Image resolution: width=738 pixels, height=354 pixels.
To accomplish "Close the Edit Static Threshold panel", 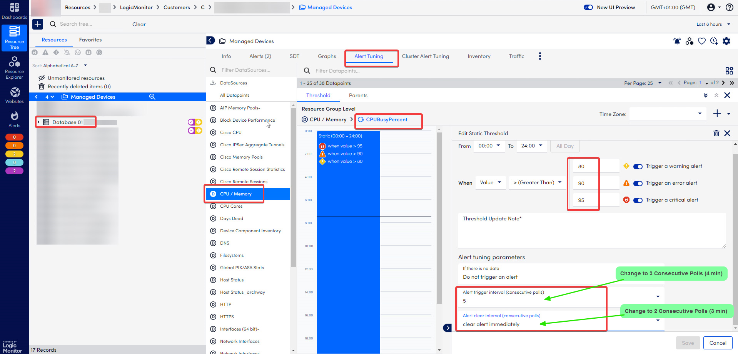I will tap(727, 133).
